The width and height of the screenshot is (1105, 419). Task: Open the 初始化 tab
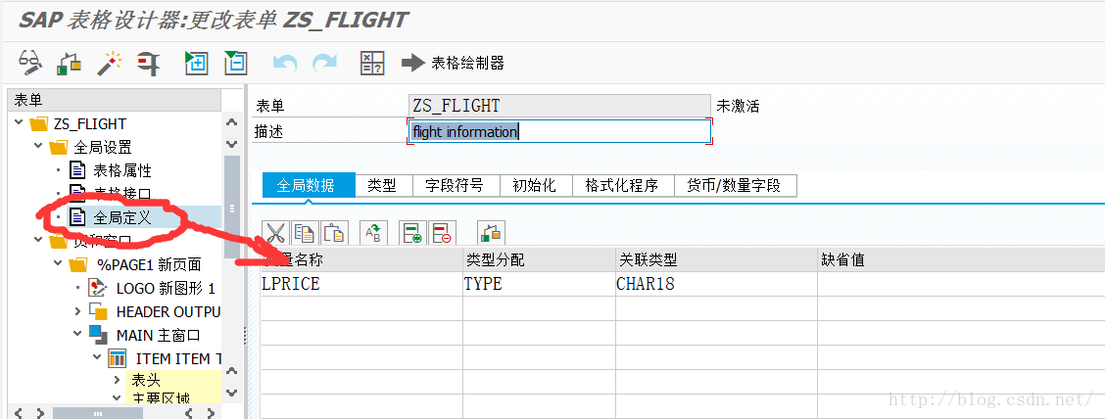(x=534, y=186)
